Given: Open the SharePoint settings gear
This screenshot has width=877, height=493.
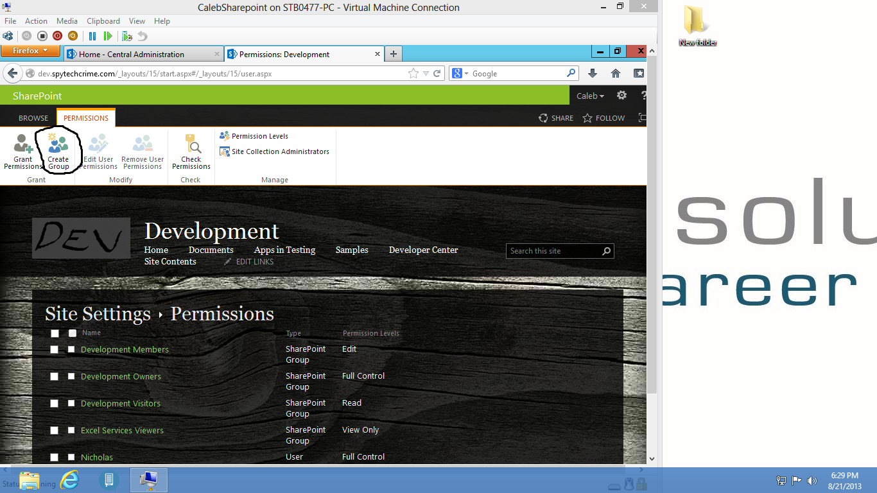Looking at the screenshot, I should pos(621,96).
